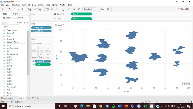Click the Sort ascending toolbar icon
193x109 pixels.
52,9
